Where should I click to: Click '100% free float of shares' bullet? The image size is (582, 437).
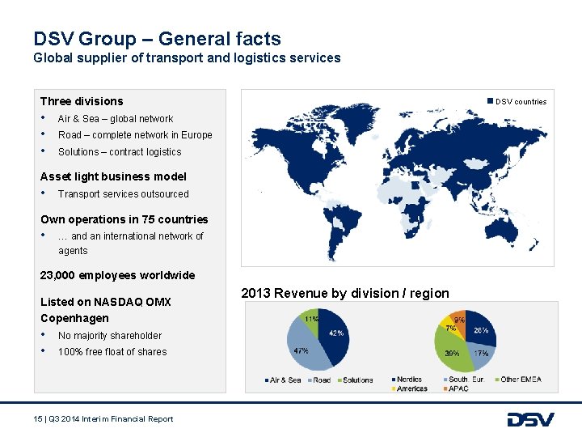(112, 352)
